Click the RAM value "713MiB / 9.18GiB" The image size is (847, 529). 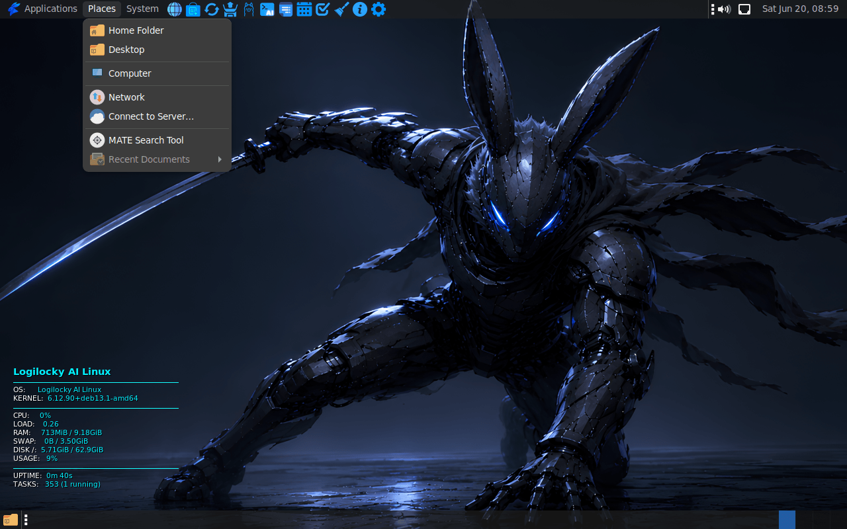(71, 432)
